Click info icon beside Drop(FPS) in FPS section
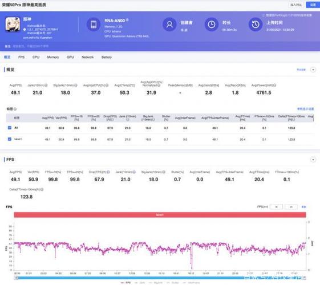The height and width of the screenshot is (285, 320). [x=108, y=172]
